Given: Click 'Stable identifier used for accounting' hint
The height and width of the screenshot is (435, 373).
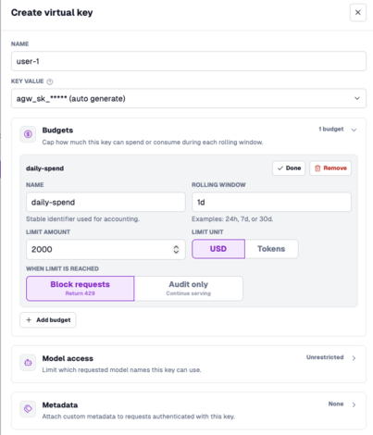Looking at the screenshot, I should click(82, 219).
